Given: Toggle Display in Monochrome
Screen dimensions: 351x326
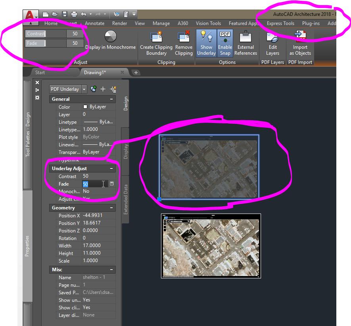Looking at the screenshot, I should tap(111, 40).
